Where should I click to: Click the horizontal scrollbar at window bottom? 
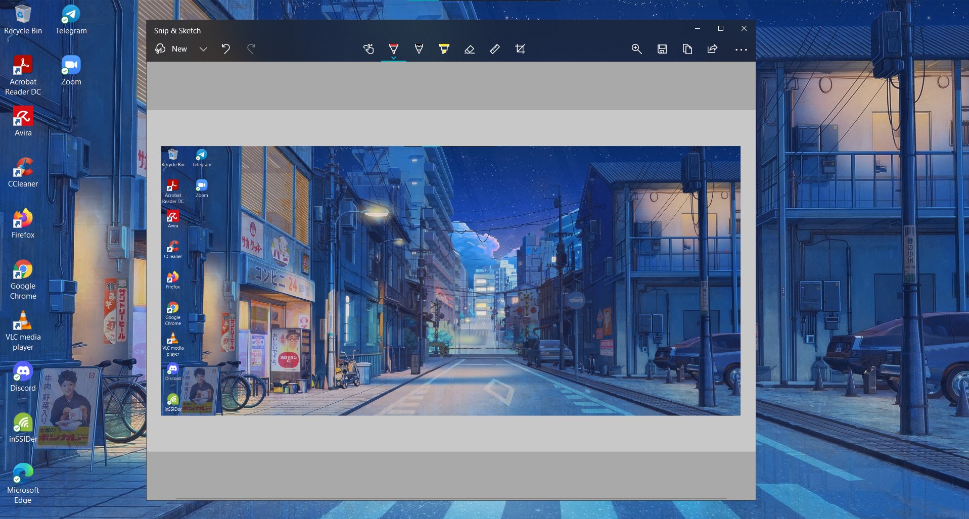pos(450,498)
